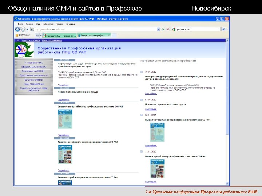Open Подробнее under left четвёртый номер article

63,135
